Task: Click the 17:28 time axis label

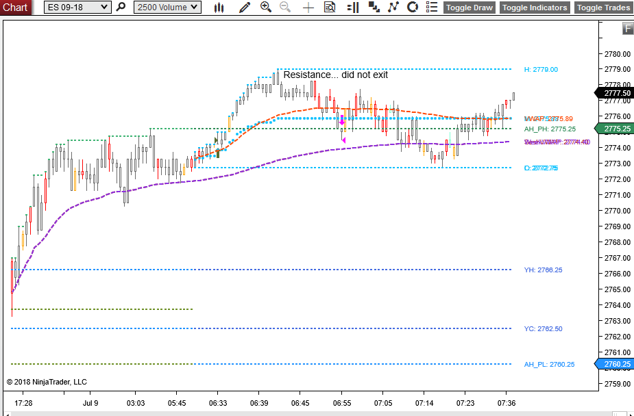Action: click(x=23, y=403)
